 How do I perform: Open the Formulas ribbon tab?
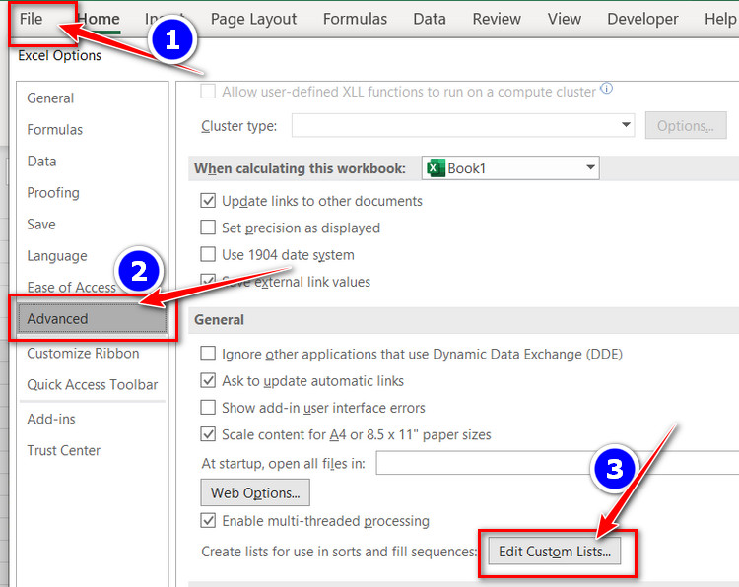pyautogui.click(x=355, y=19)
